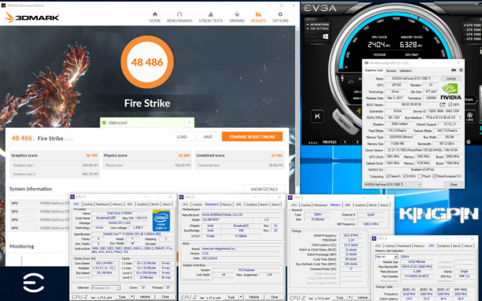
Task: Open Stress Tests in 3DMark
Action: (x=211, y=17)
